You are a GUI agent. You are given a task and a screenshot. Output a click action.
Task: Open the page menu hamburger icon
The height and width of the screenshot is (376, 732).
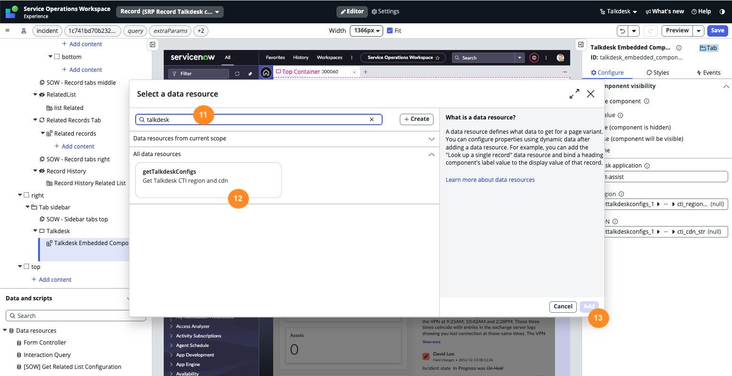(x=7, y=30)
